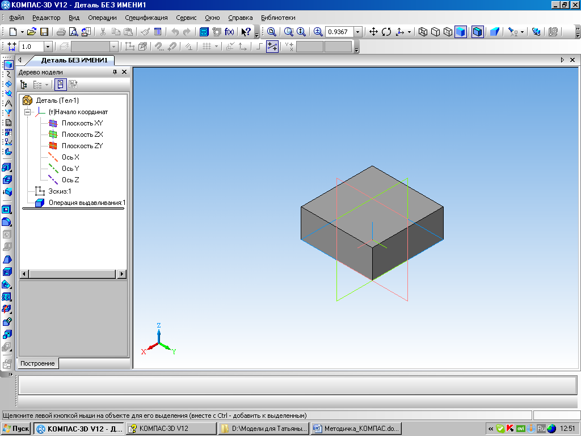Select the Rotate view tool
Viewport: 581px width, 436px height.
click(386, 32)
